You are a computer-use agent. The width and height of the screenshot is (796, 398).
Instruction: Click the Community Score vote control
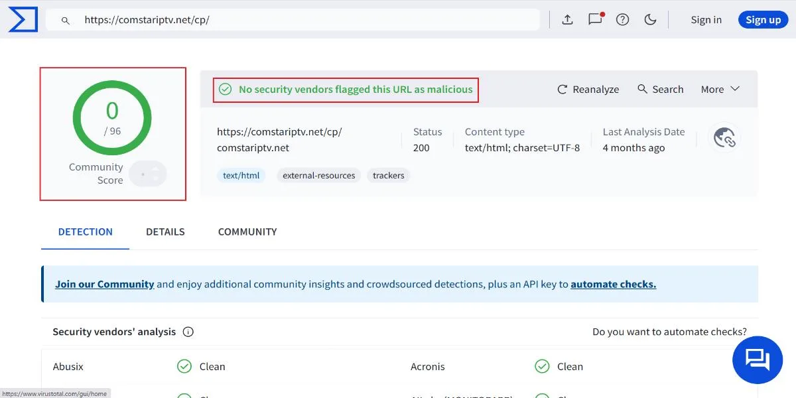(148, 174)
